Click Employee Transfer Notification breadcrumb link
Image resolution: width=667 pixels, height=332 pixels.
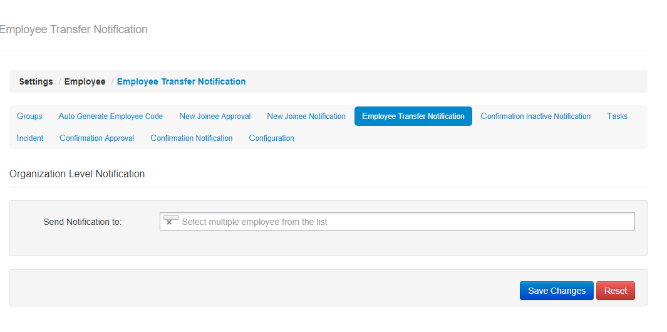click(x=181, y=81)
